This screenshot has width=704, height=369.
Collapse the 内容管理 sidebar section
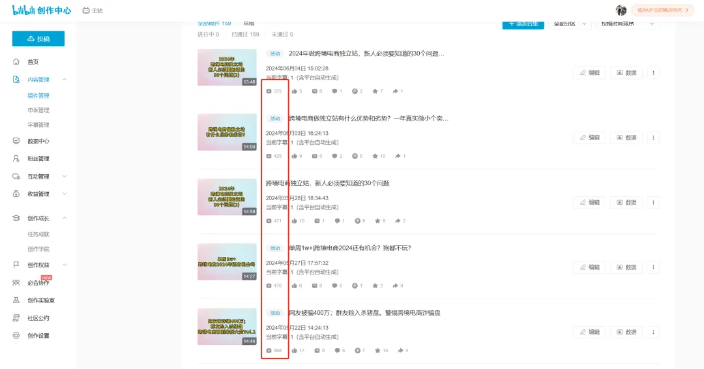pyautogui.click(x=65, y=80)
